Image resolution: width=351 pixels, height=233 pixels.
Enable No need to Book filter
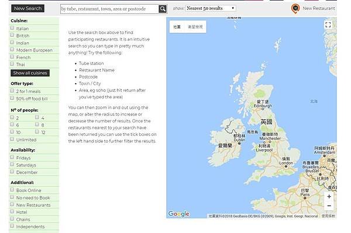click(x=12, y=197)
